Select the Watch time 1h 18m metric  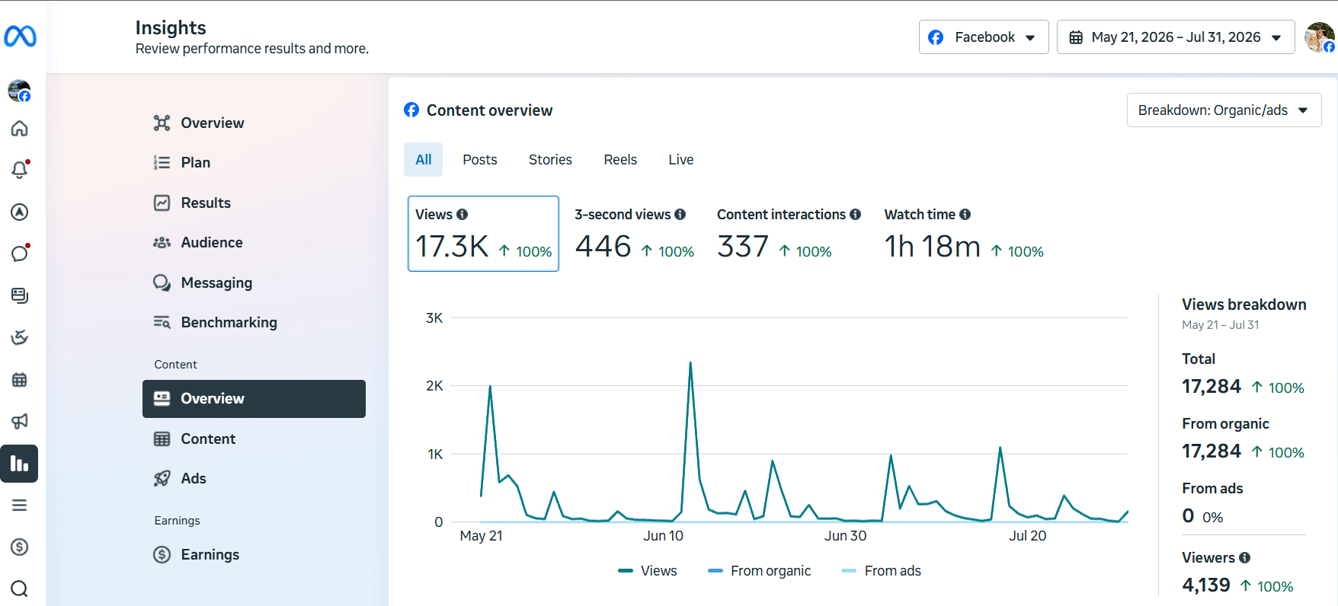[964, 234]
